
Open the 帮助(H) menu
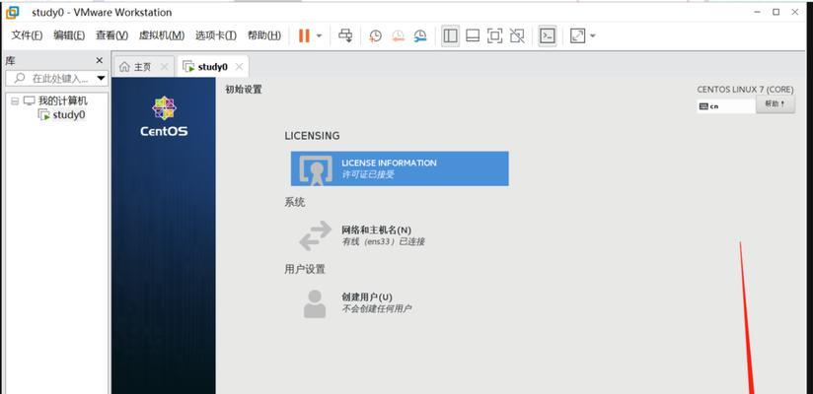(264, 35)
